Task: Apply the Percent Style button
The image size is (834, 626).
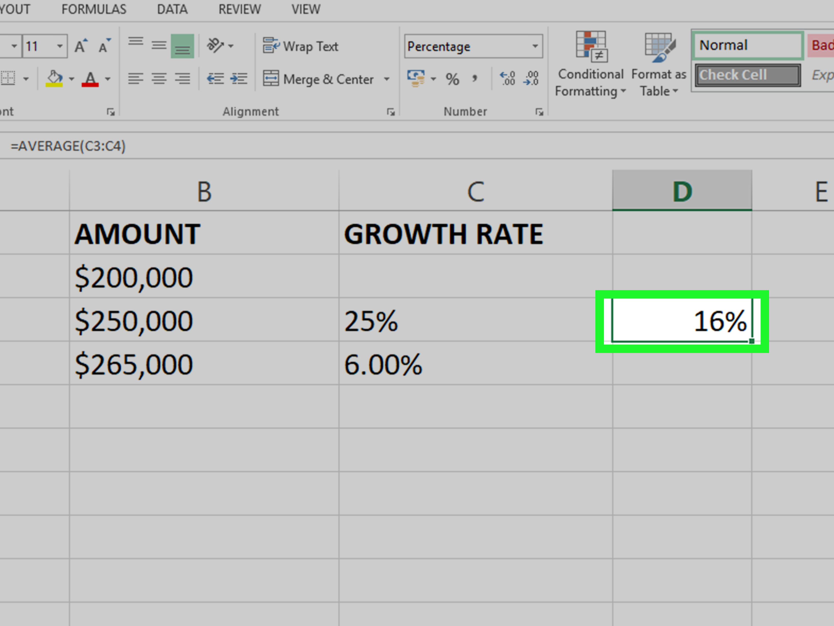Action: tap(453, 79)
